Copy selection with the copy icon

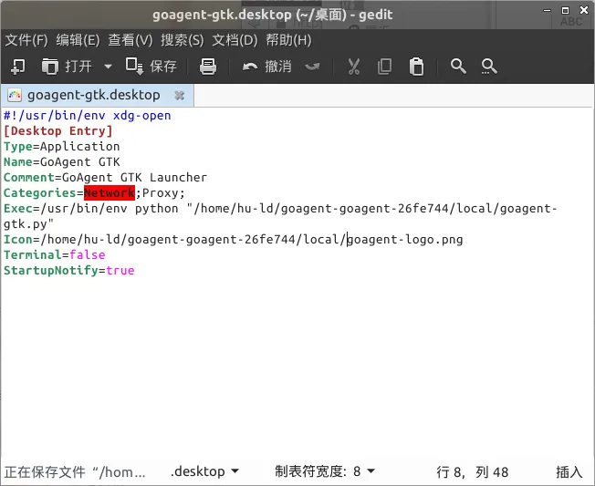click(x=384, y=67)
